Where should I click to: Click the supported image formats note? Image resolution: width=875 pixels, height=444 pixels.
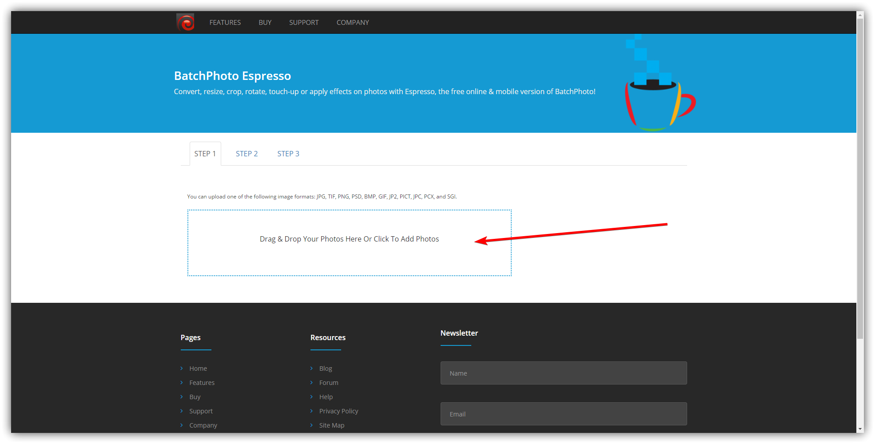pyautogui.click(x=322, y=197)
